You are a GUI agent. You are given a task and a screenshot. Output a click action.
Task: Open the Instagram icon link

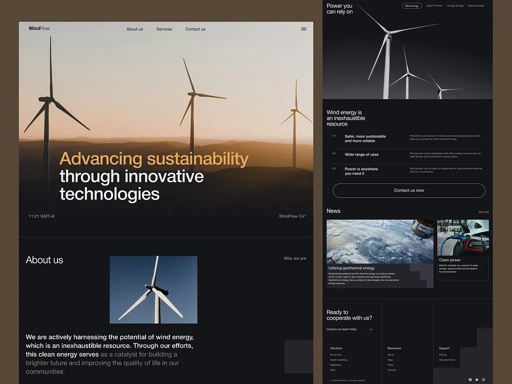(x=483, y=379)
